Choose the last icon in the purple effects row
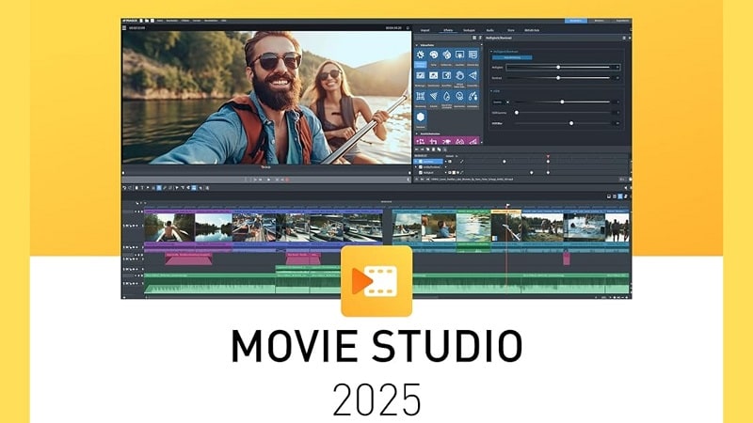This screenshot has height=423, width=753. pos(473,142)
